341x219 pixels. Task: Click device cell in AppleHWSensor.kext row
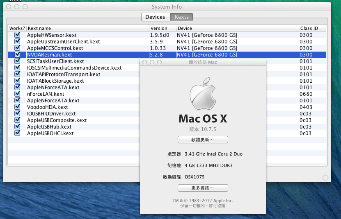207,35
